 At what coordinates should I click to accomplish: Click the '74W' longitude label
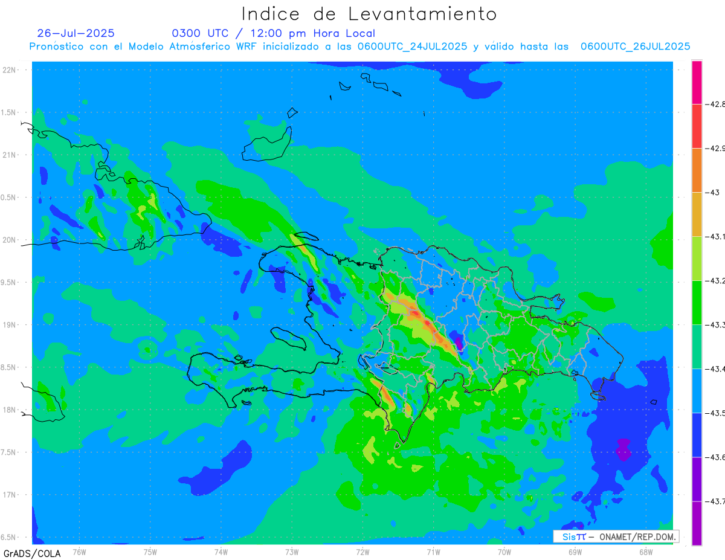[x=221, y=552]
